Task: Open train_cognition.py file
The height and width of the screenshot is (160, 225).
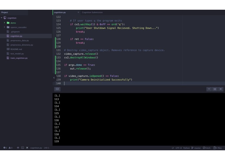Action: click(x=19, y=58)
